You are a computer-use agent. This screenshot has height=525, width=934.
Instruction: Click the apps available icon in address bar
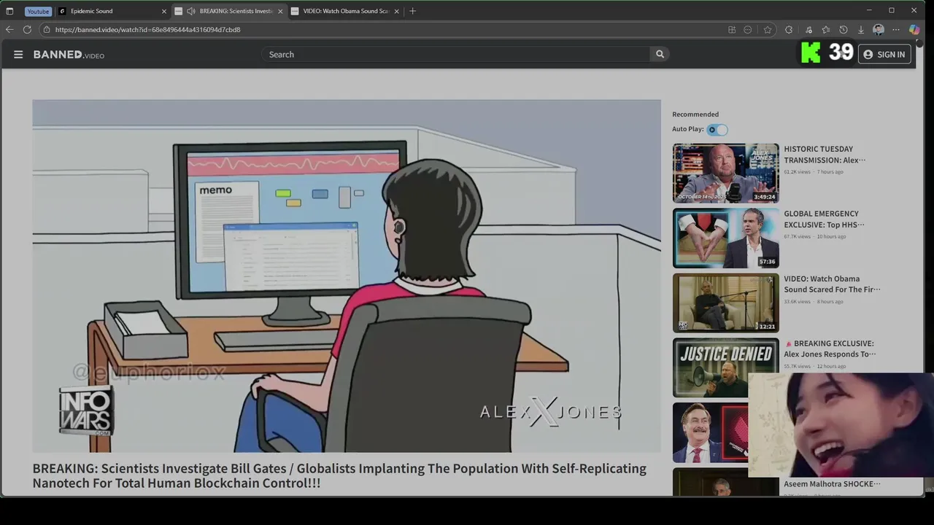tap(732, 30)
